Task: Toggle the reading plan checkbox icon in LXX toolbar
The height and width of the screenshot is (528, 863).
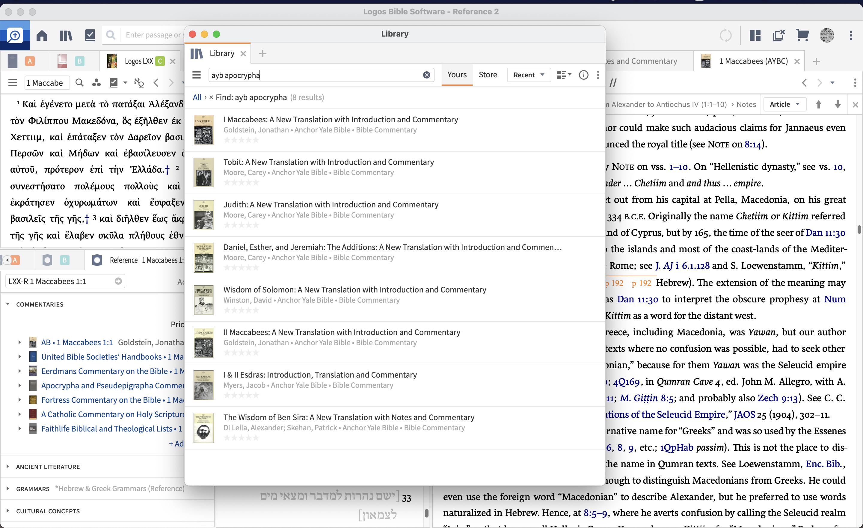Action: coord(114,83)
